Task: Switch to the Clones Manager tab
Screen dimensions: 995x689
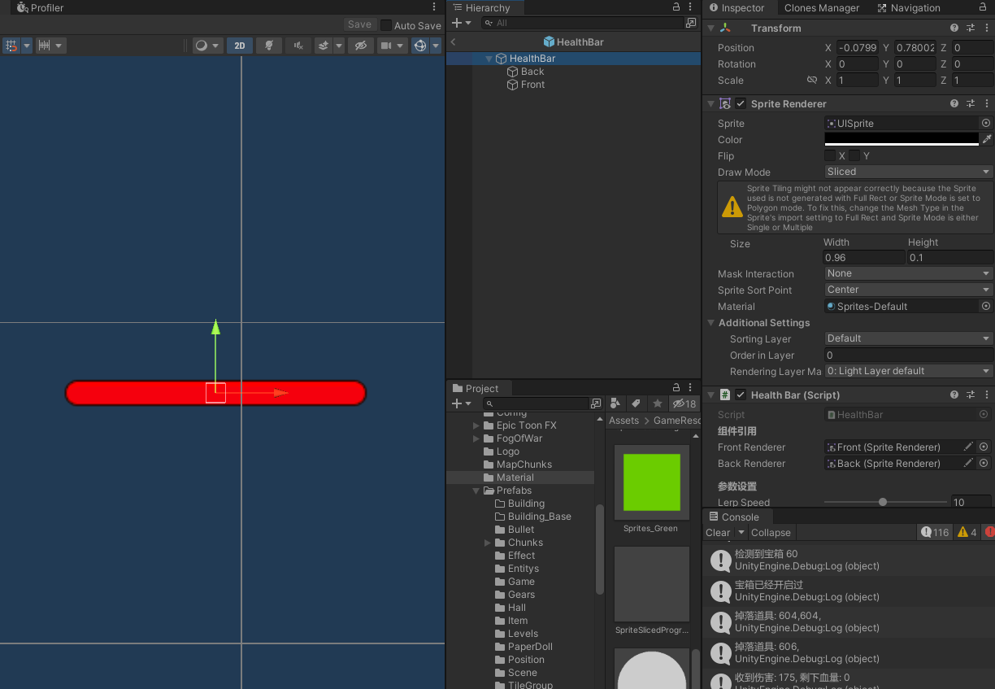Action: click(x=821, y=8)
